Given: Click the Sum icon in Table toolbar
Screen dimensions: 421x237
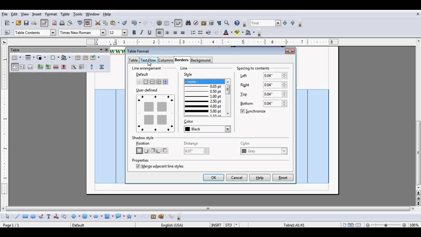Looking at the screenshot, I should click(102, 67).
